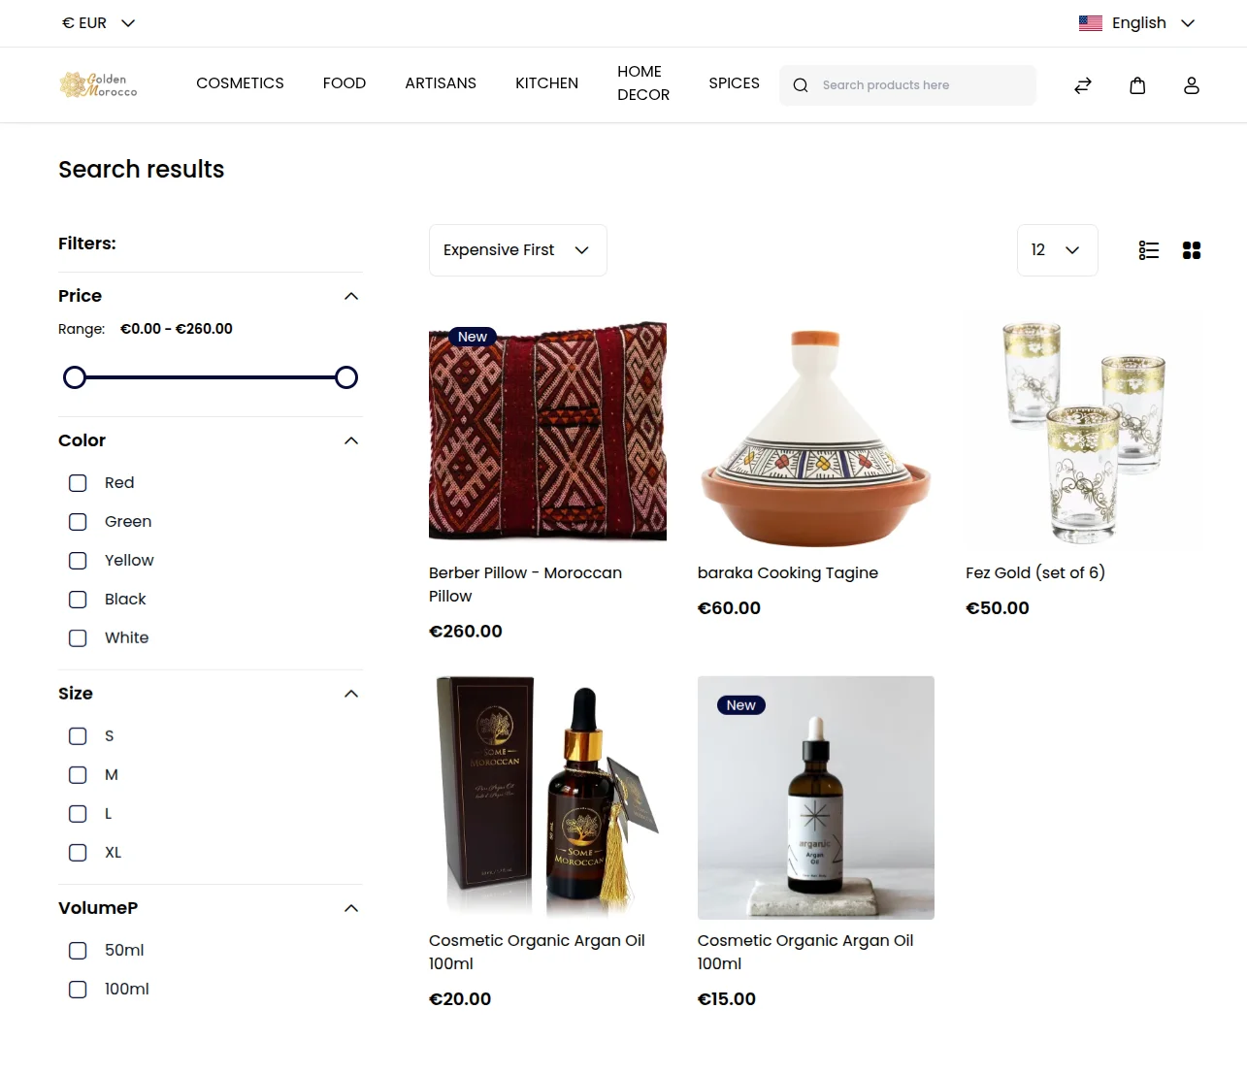Image resolution: width=1247 pixels, height=1074 pixels.
Task: Open the items per page dropdown showing 12
Action: [x=1057, y=249]
